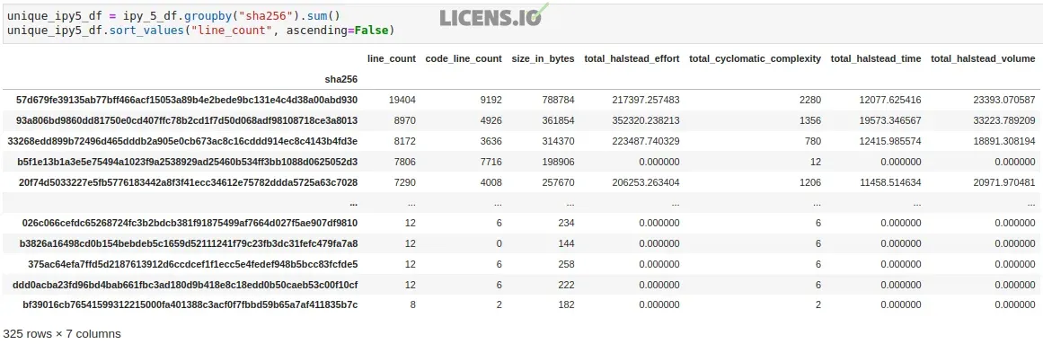Image resolution: width=1043 pixels, height=344 pixels.
Task: Click the halstead volume value 18891.308194
Action: pyautogui.click(x=1004, y=141)
